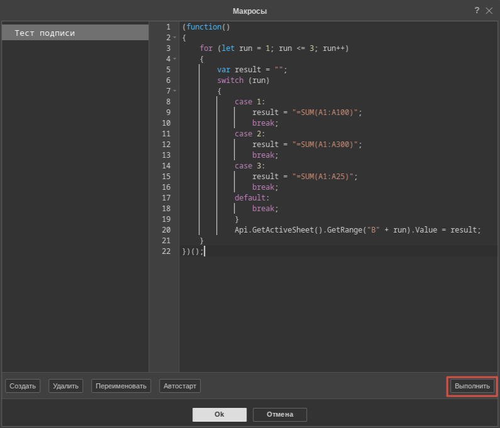The image size is (500, 428).
Task: Click the Переименовать button
Action: click(121, 386)
